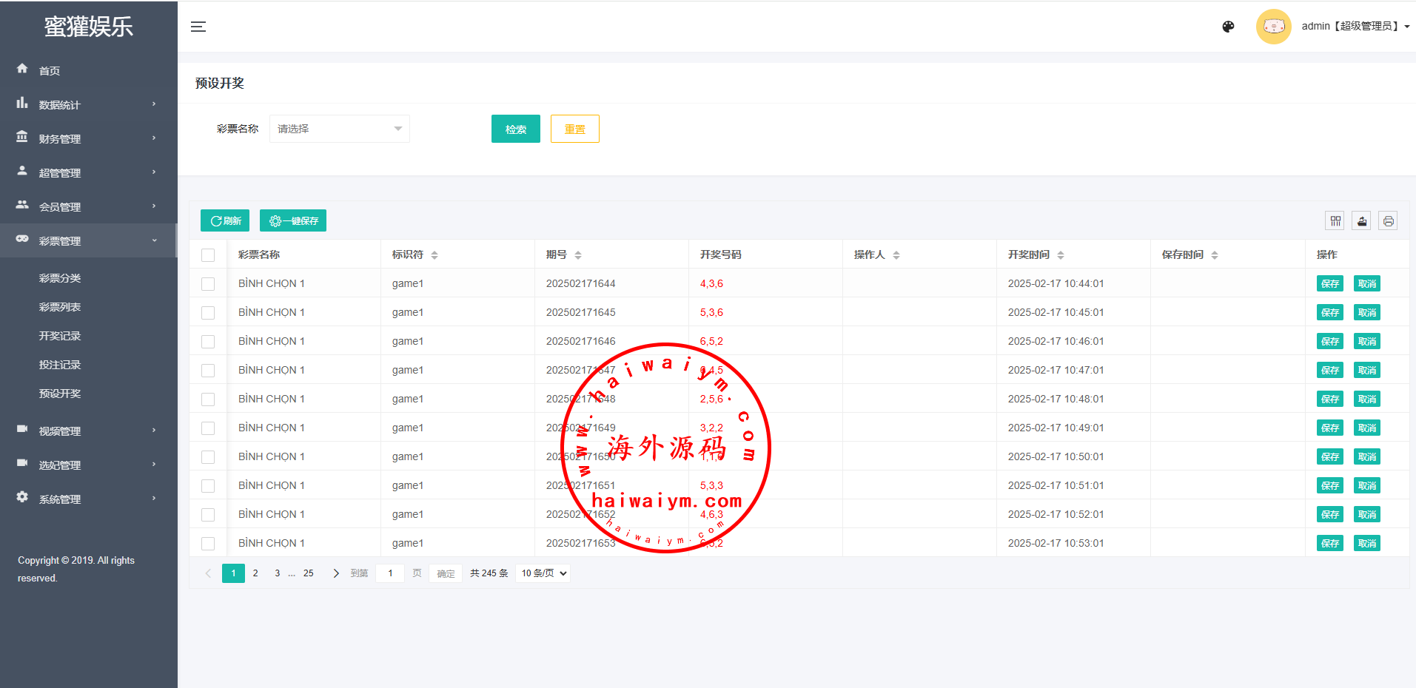The image size is (1416, 688).
Task: Click the 检索 search button
Action: (515, 129)
